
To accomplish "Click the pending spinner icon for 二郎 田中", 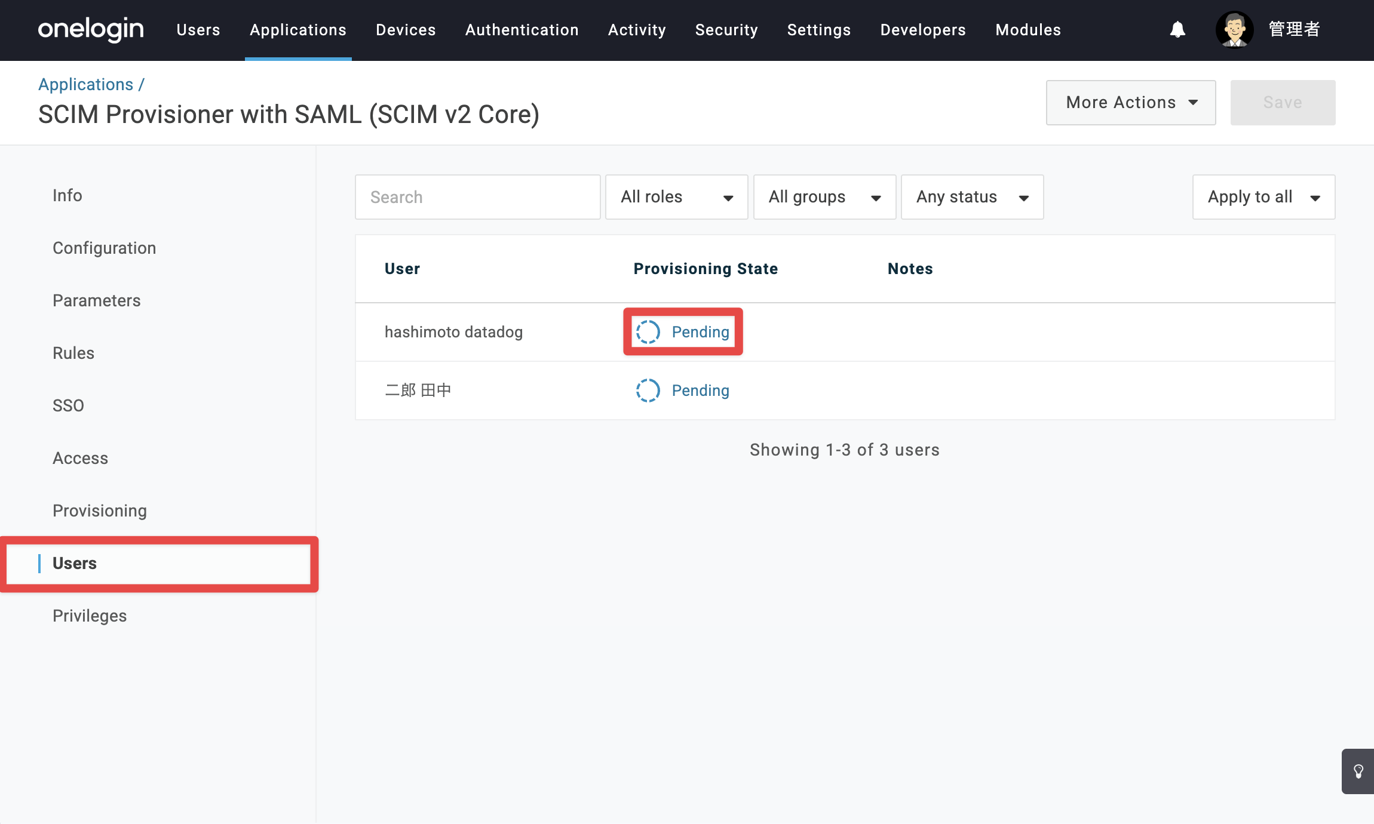I will [648, 390].
